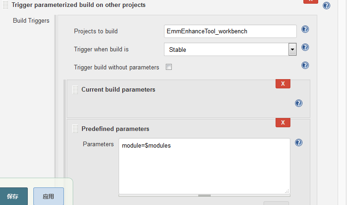Grab drag handle of Trigger parameterized build header

(6, 5)
